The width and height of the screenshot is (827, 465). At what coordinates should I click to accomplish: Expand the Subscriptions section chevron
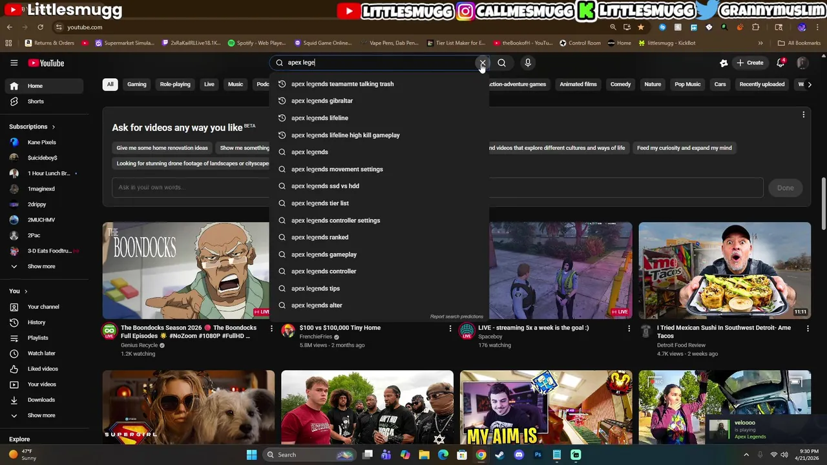[53, 127]
